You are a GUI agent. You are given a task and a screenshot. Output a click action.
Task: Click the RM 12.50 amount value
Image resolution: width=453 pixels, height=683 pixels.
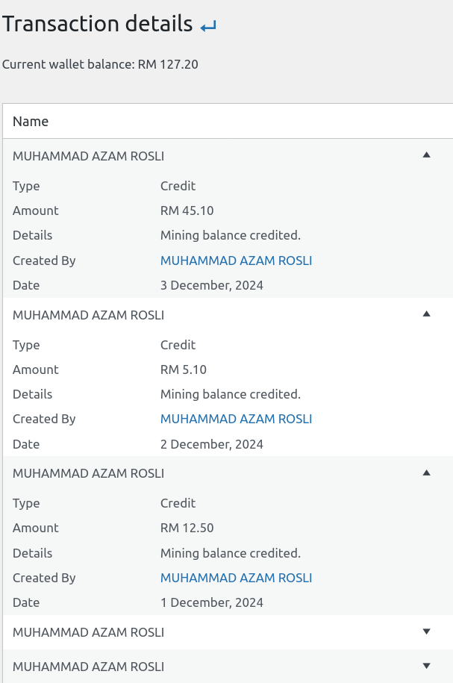187,528
